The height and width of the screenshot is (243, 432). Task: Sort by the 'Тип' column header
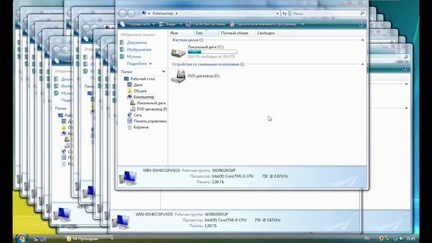point(206,33)
